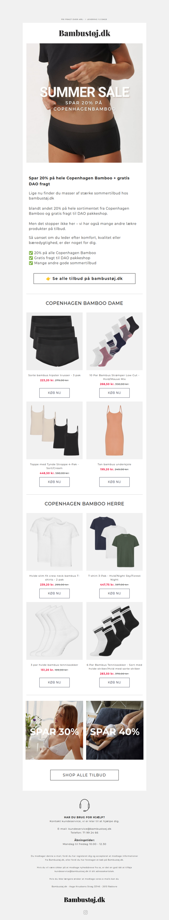Click KØB NU under T-shirt 3-Pak
This screenshot has height=920, width=169.
click(x=114, y=593)
